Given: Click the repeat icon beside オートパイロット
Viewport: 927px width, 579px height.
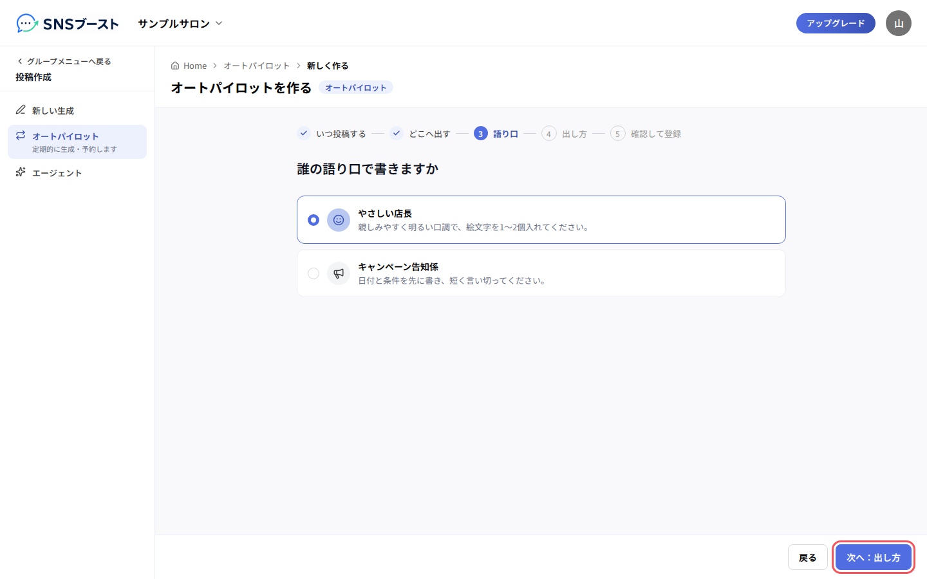Looking at the screenshot, I should tap(21, 135).
